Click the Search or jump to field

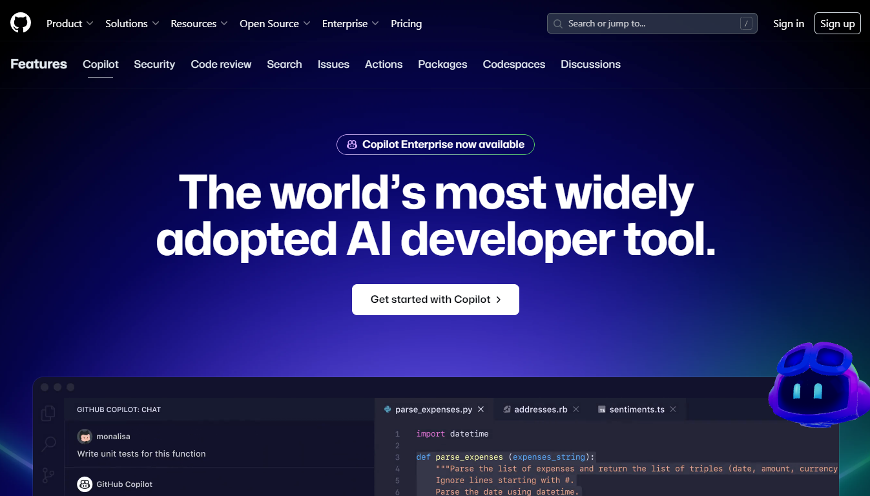tap(652, 24)
